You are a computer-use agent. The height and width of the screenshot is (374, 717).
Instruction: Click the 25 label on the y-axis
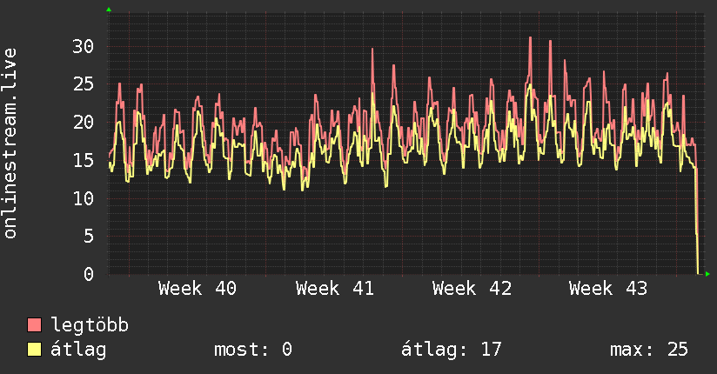[x=83, y=84]
